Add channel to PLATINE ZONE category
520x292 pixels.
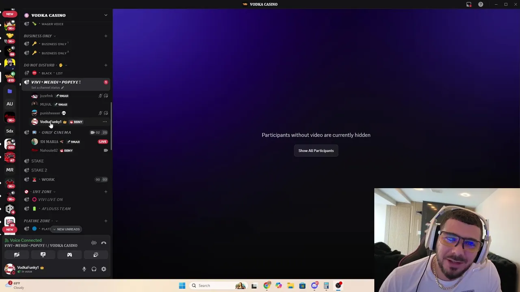(106, 221)
